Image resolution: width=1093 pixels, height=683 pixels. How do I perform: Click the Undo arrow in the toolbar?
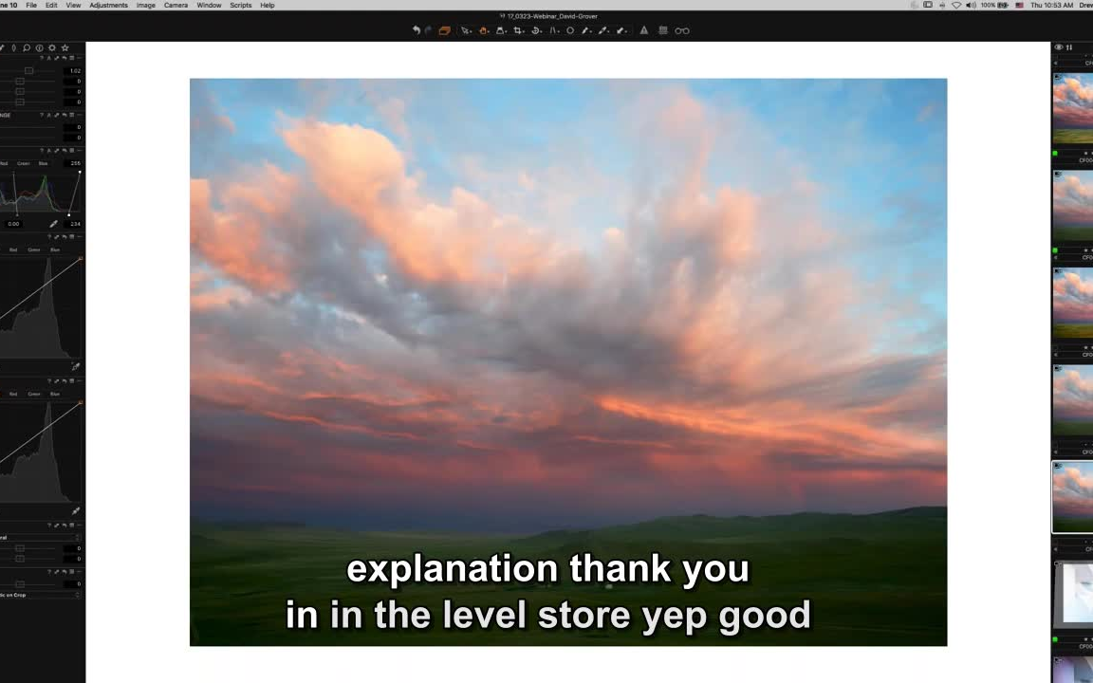[x=416, y=30]
